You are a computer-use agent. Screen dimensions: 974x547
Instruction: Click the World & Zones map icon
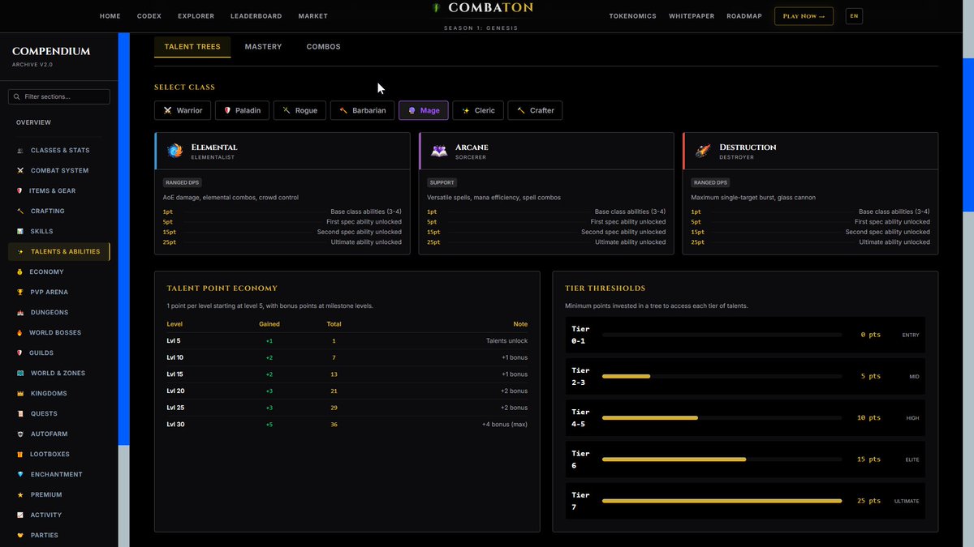(20, 374)
